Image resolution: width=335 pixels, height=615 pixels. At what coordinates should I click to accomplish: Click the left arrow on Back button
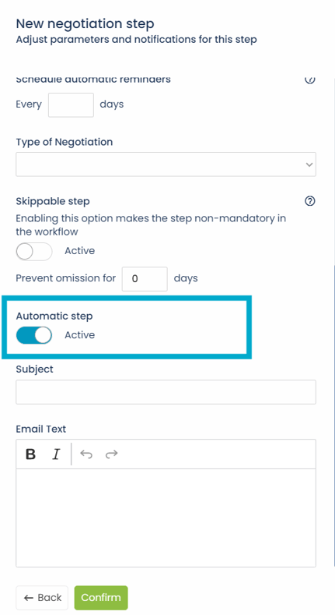click(29, 598)
